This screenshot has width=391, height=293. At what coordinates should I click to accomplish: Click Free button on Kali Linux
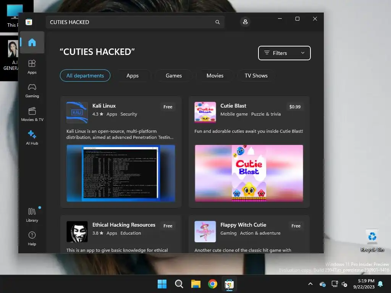pos(168,107)
